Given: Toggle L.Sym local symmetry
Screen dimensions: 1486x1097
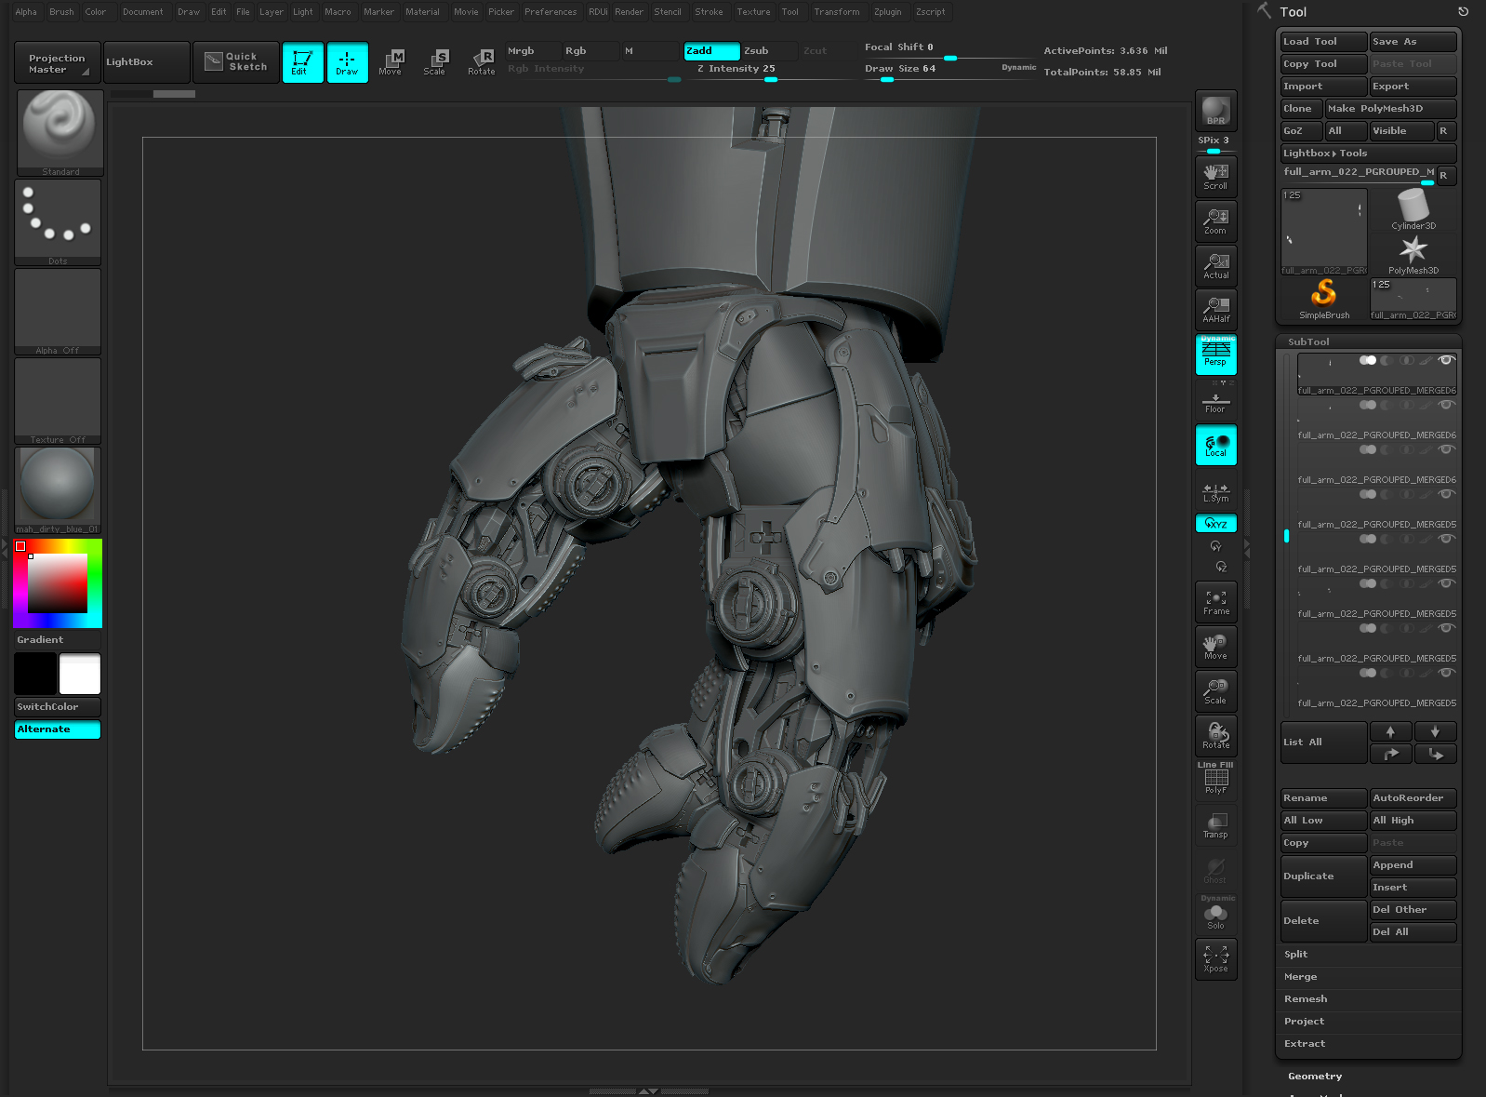Looking at the screenshot, I should pos(1215,493).
